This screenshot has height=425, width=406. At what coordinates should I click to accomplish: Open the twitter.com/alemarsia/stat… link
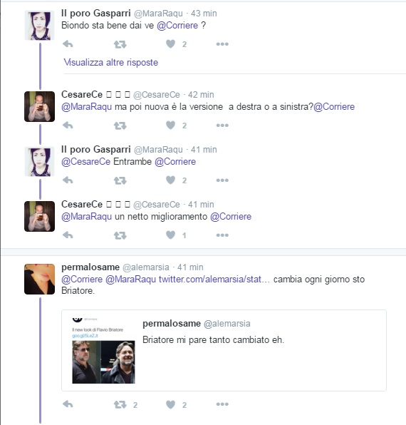click(x=214, y=280)
